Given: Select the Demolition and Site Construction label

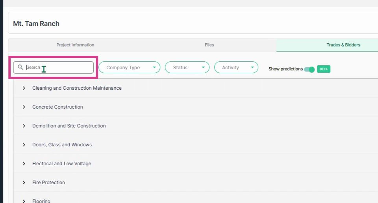Looking at the screenshot, I should (x=69, y=126).
